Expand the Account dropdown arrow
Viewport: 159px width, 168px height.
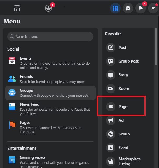153,8
